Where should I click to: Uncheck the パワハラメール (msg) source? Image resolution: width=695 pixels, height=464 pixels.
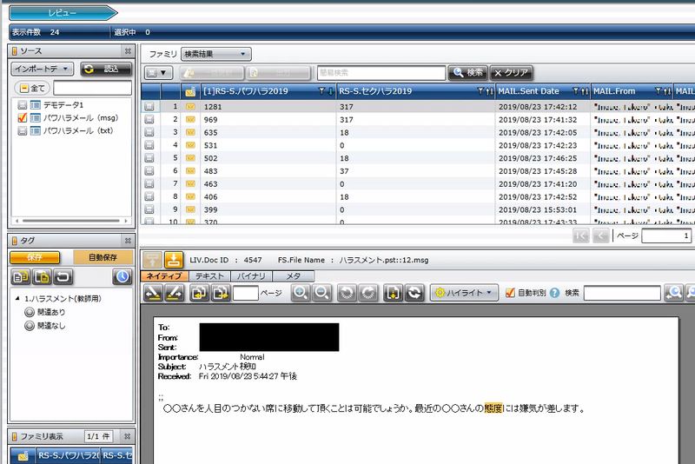point(23,118)
